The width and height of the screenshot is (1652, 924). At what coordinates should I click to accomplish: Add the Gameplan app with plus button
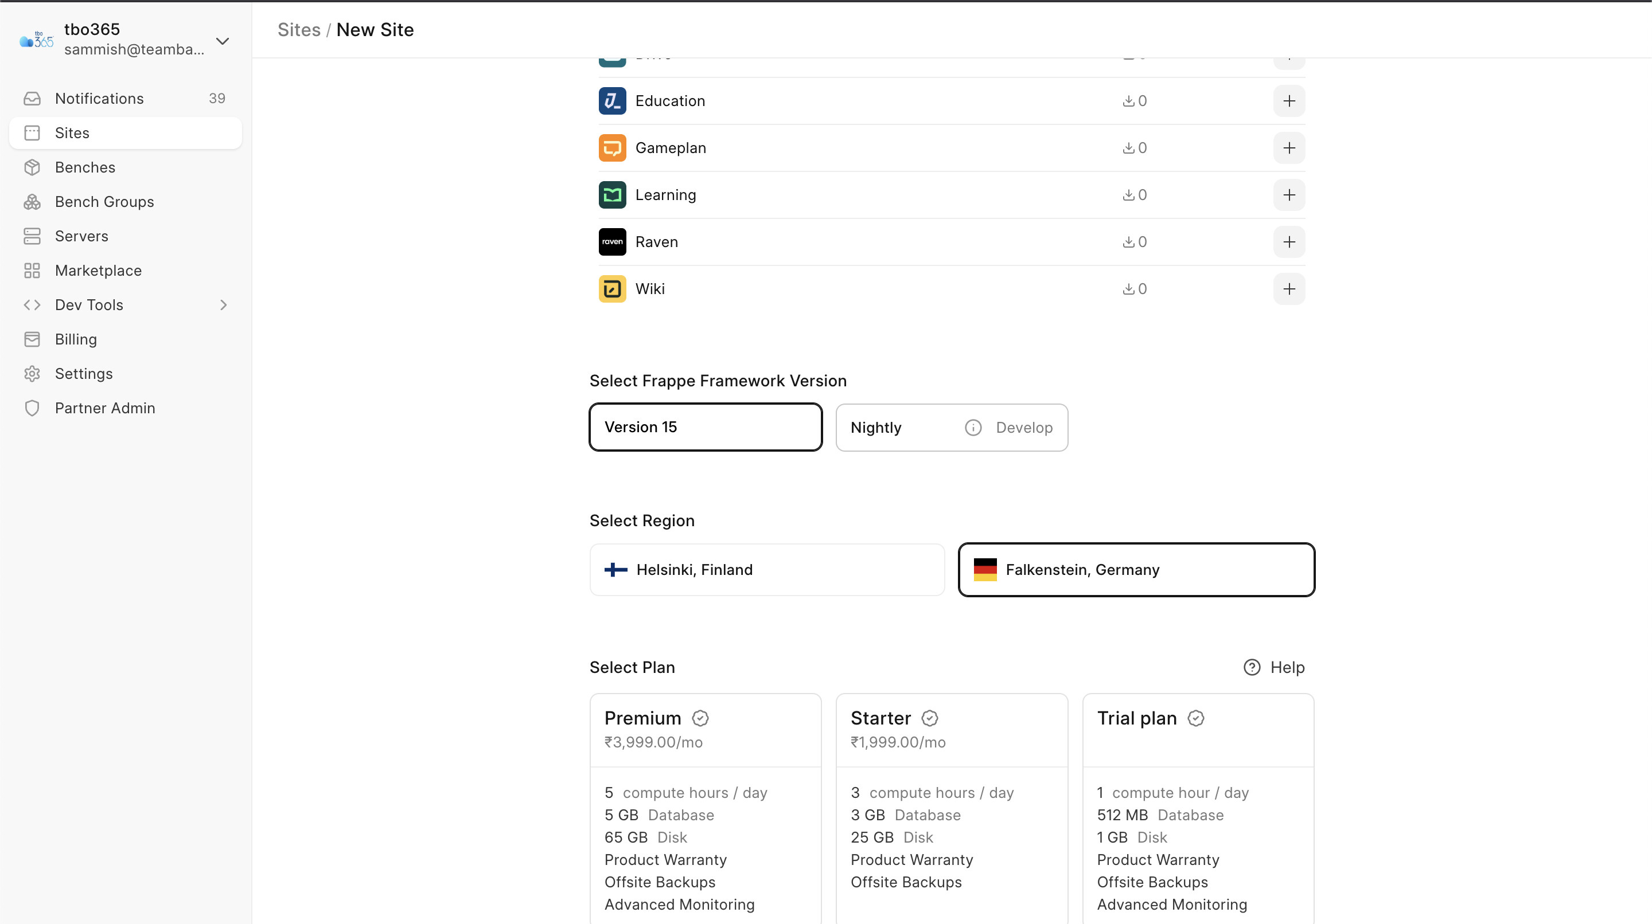coord(1289,148)
